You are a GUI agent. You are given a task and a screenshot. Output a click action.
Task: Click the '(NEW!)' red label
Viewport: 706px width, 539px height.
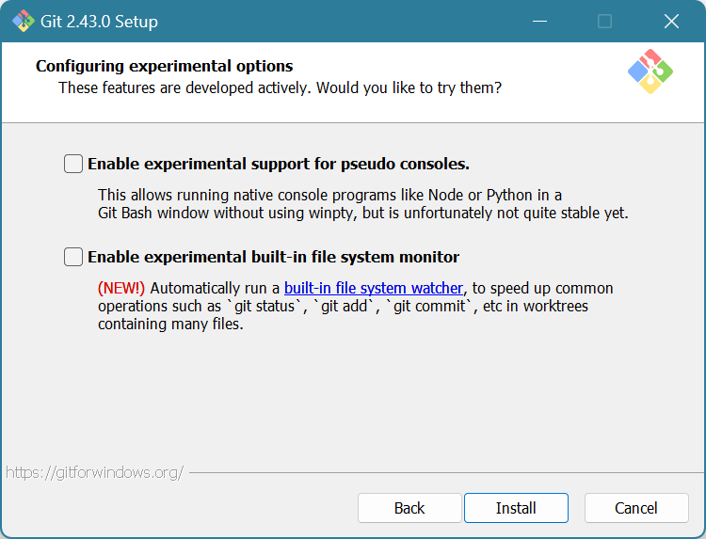click(x=121, y=288)
